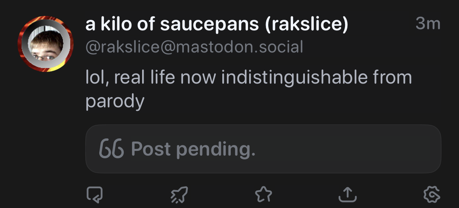Click the '(rakslice)' part of the name

(306, 25)
